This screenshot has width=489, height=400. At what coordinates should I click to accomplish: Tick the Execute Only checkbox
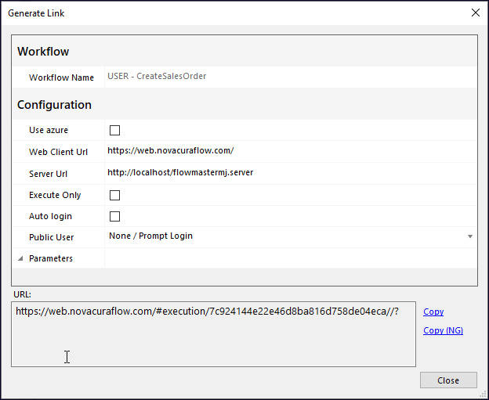click(114, 196)
